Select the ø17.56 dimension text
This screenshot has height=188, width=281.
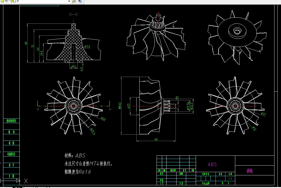tap(188, 106)
